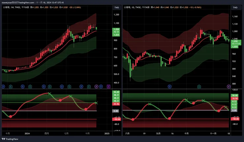Screen dimensions: 244x142
Task: Click the red 42.56 oscillator value label
Action: point(116,104)
